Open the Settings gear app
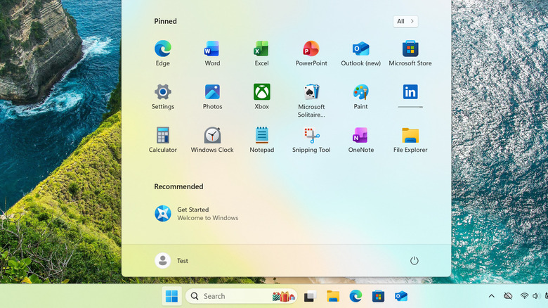Screen dimensions: 548x308 (x=162, y=96)
